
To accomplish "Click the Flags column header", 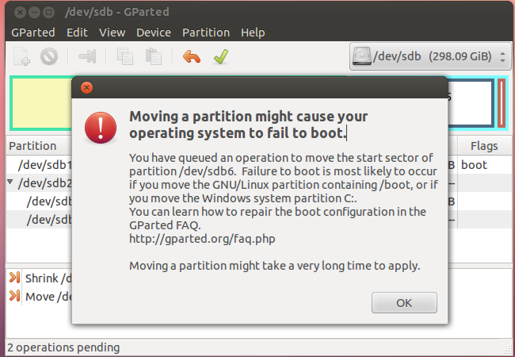I will [484, 146].
